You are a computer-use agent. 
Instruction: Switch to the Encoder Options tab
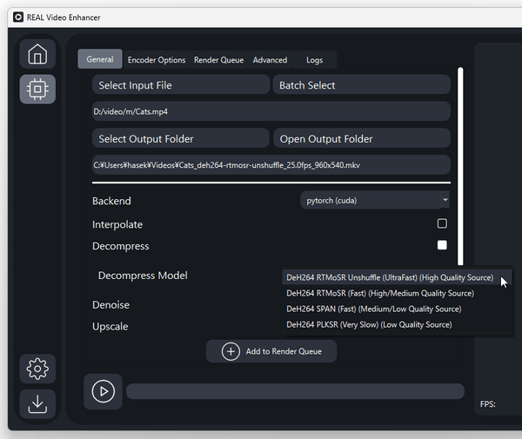[x=157, y=60]
